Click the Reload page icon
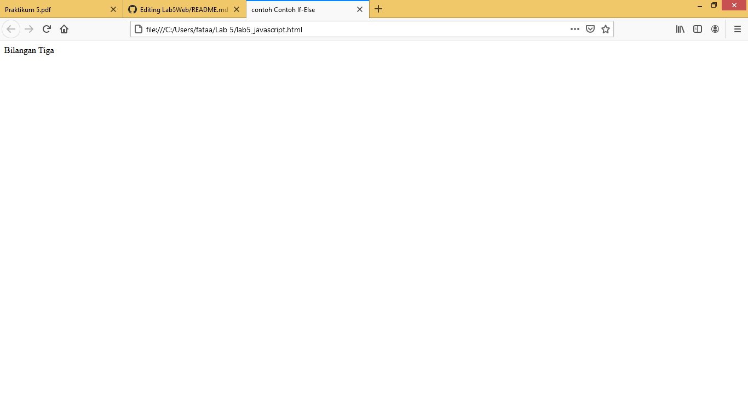The width and height of the screenshot is (748, 420). tap(47, 29)
